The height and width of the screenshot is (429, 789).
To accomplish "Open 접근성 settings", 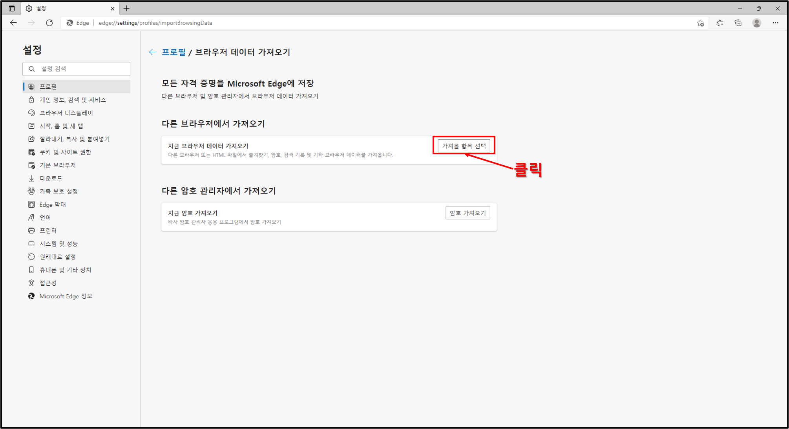I will [77, 283].
